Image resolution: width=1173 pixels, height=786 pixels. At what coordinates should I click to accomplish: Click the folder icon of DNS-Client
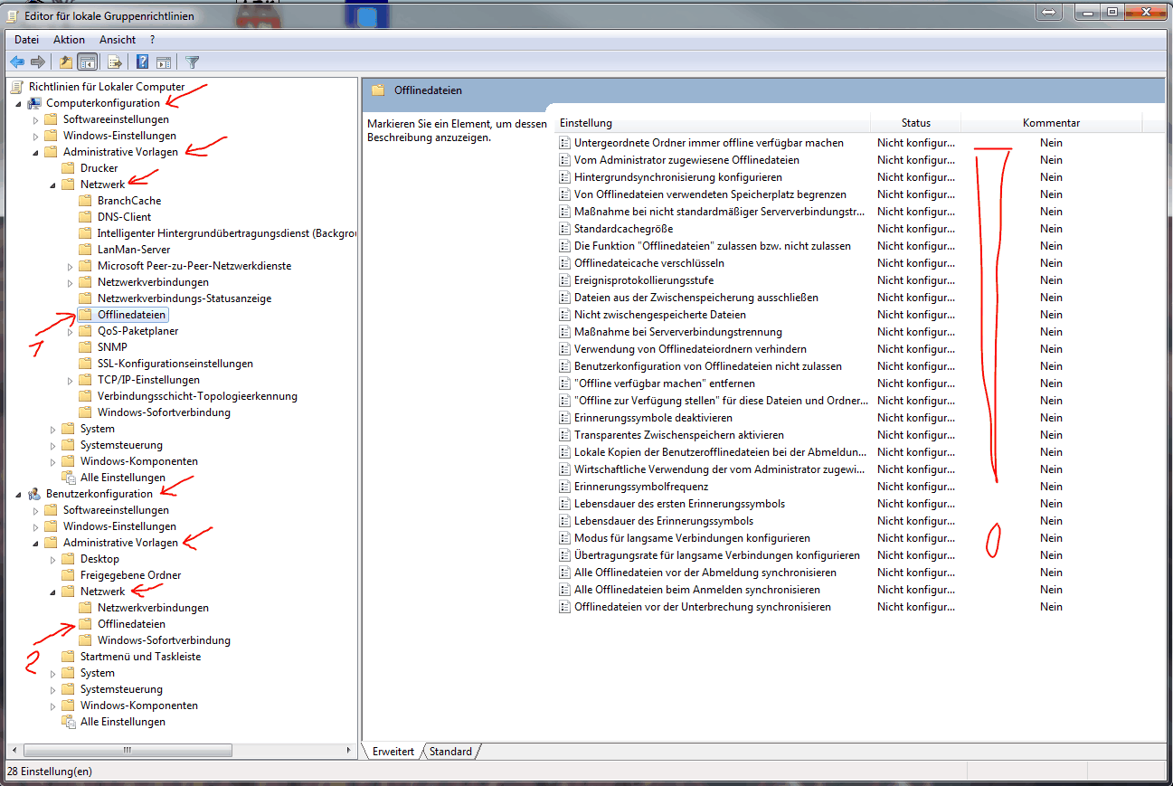point(85,217)
